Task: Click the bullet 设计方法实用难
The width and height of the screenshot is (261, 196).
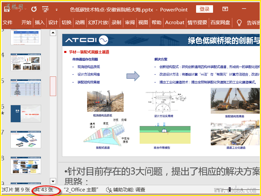Action: pos(89,74)
